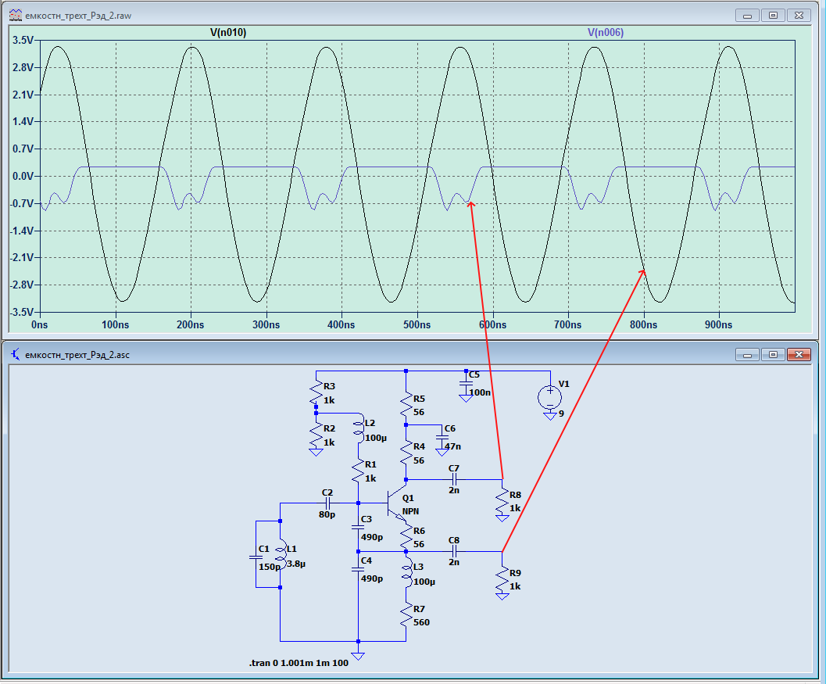Select the R5 resistor symbol
Viewport: 826px width, 684px height.
coord(406,405)
